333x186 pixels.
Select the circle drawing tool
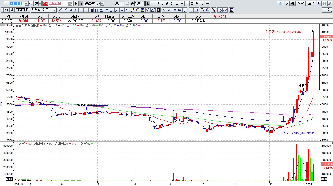[191, 10]
